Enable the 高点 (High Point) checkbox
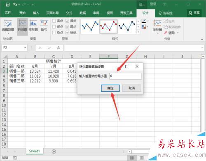The width and height of the screenshot is (206, 161). (54, 21)
